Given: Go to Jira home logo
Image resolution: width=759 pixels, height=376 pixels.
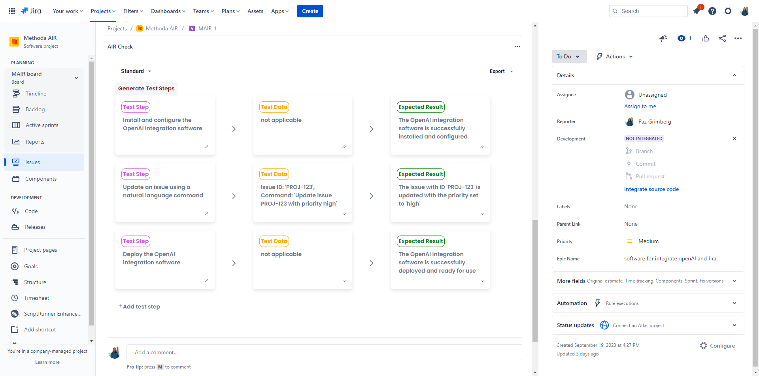Looking at the screenshot, I should tap(31, 11).
